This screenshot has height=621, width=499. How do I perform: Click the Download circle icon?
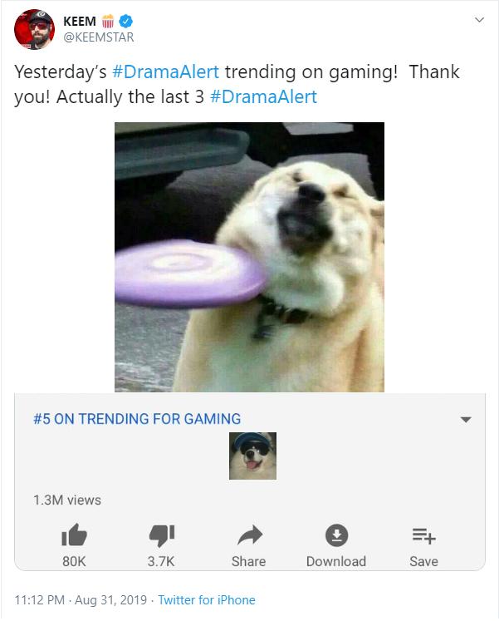336,535
